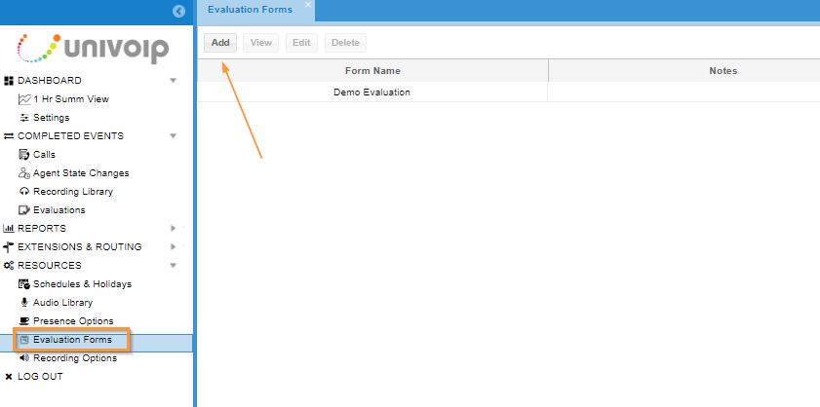Image resolution: width=820 pixels, height=407 pixels.
Task: Open 1 Hr Summ View
Action: coord(71,98)
